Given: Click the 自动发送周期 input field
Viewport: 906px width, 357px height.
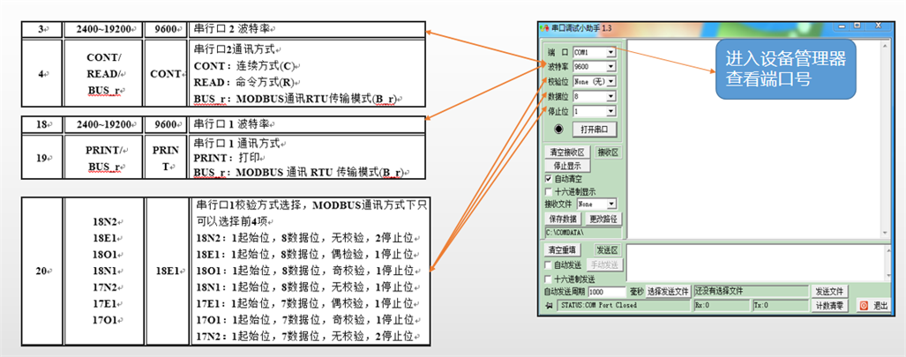Looking at the screenshot, I should (x=607, y=292).
